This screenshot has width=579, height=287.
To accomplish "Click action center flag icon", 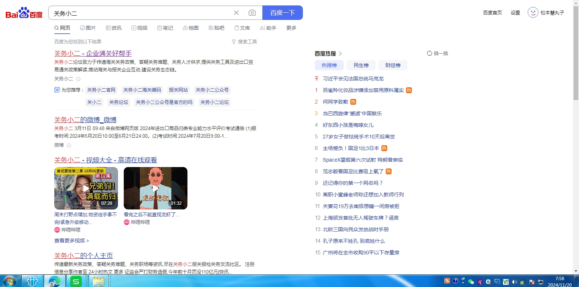I will coord(532,282).
